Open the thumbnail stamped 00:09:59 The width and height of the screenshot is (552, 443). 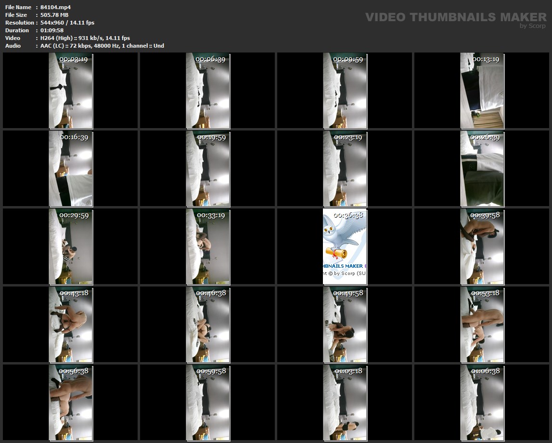(345, 91)
